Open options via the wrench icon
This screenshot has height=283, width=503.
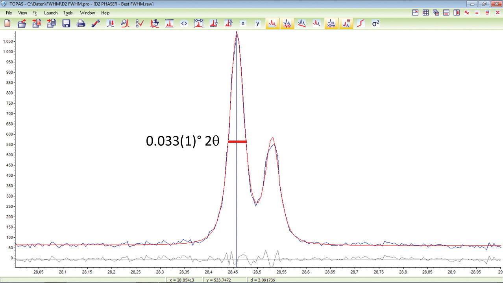coord(96,24)
